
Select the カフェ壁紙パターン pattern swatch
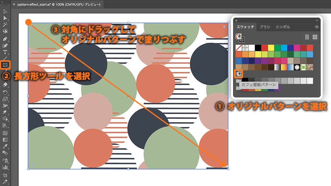coord(239,74)
